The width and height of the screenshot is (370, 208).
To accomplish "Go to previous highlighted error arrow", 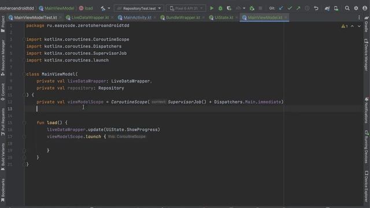I will click(x=352, y=26).
